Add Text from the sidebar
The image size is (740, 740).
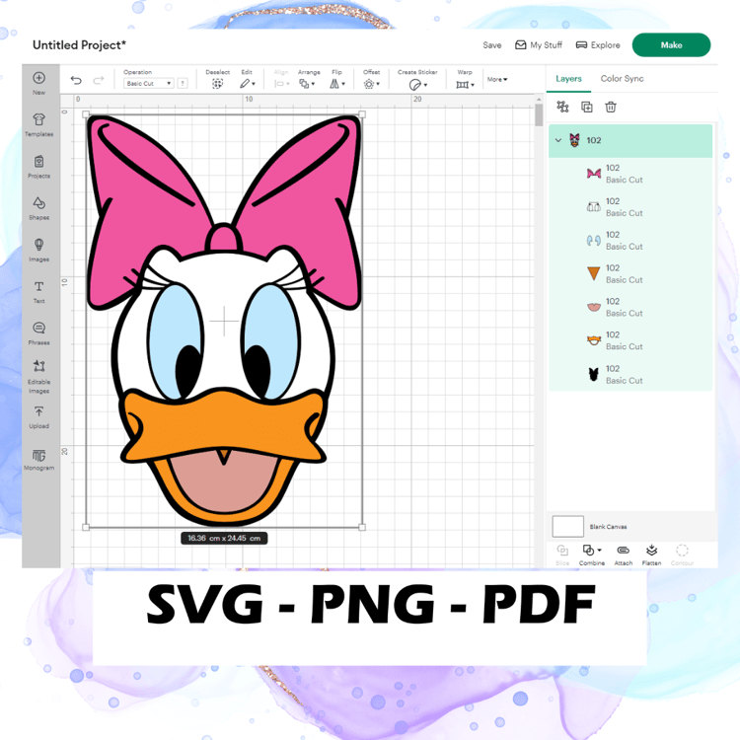38,292
